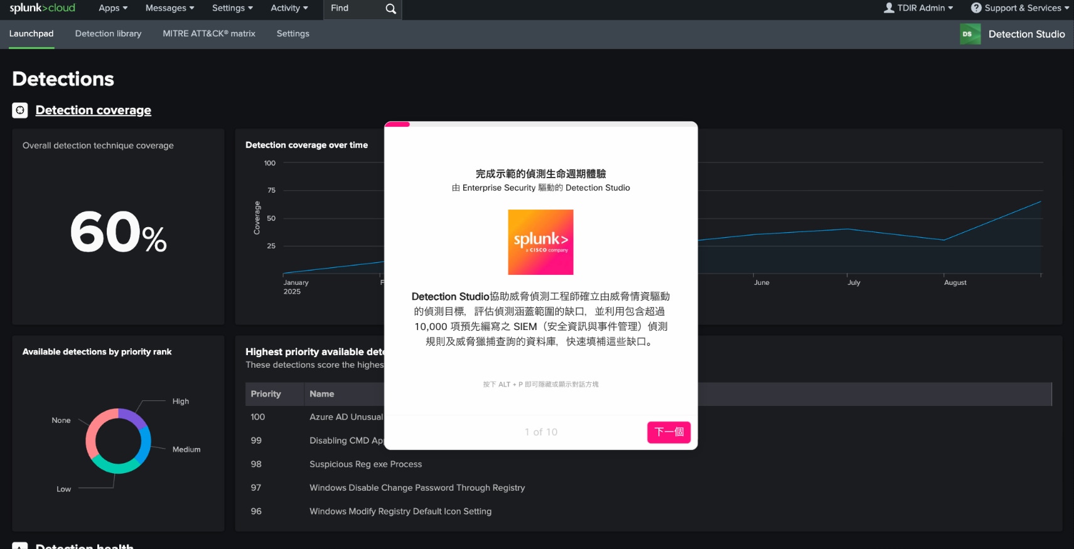Click the Support help question icon
Image resolution: width=1074 pixels, height=549 pixels.
point(976,8)
